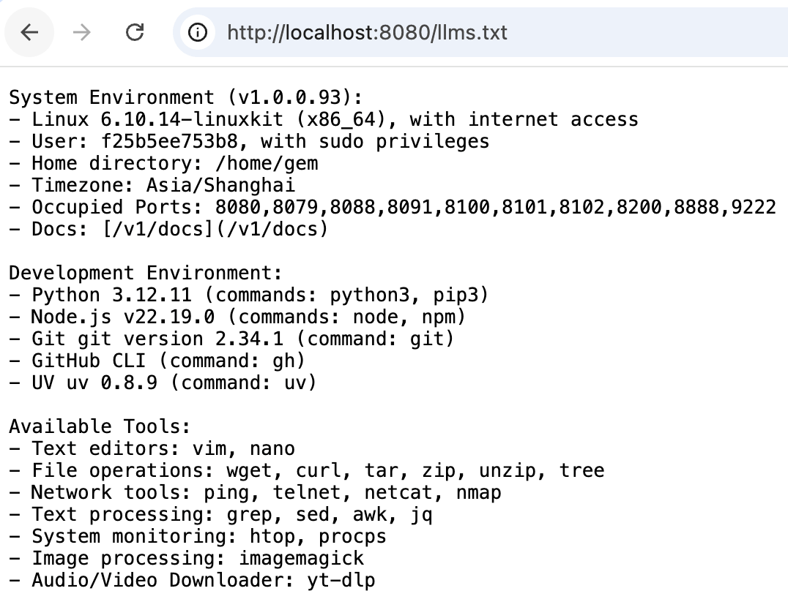Click the GitHub CLI line

pyautogui.click(x=157, y=361)
